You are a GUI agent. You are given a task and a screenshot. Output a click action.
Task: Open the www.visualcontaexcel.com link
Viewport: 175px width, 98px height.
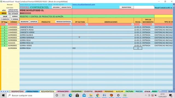[84, 5]
